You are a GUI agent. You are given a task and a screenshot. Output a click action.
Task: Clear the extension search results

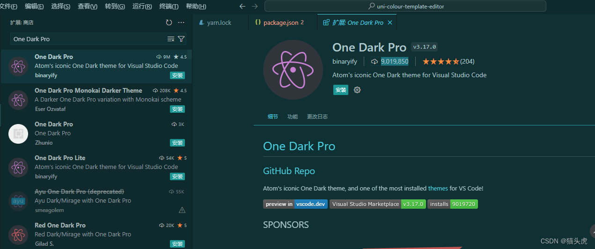tap(171, 39)
